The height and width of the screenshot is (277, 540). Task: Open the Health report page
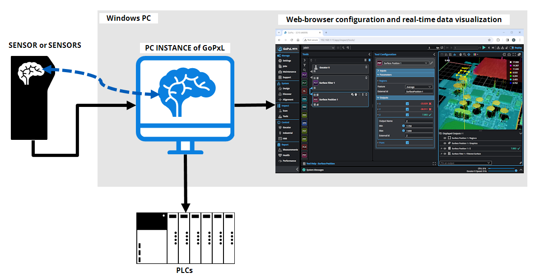pos(286,155)
